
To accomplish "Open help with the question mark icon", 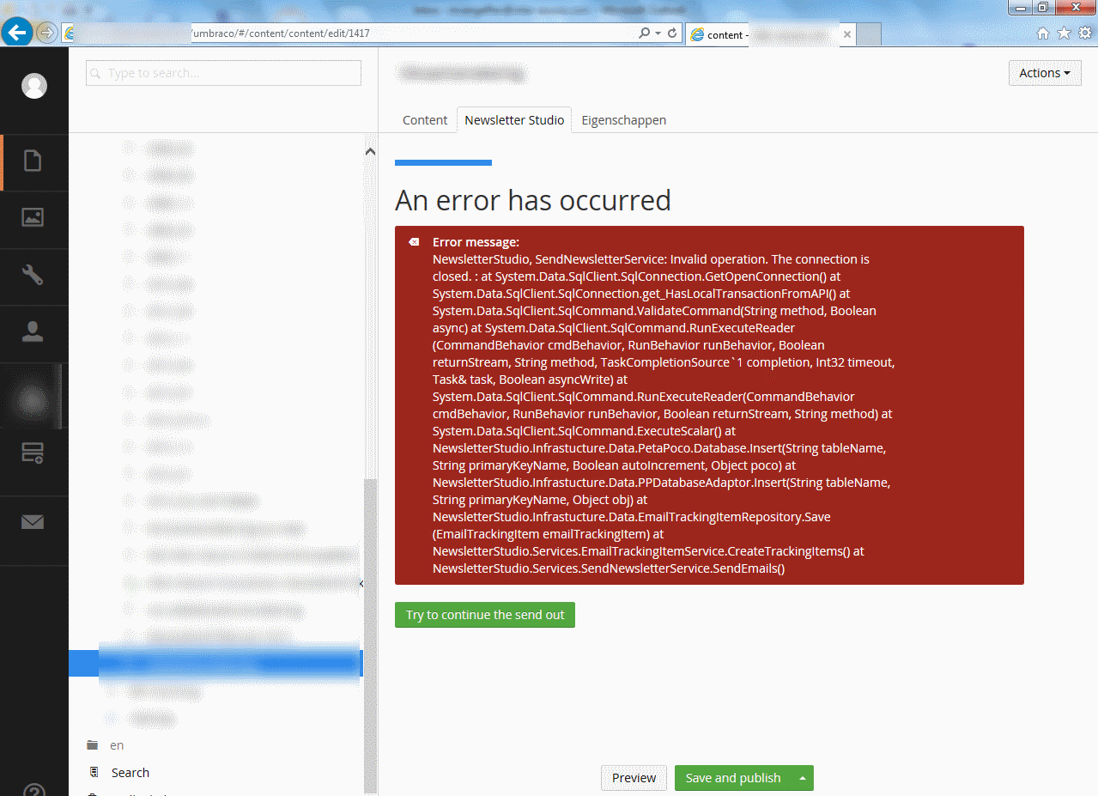I will tap(34, 790).
